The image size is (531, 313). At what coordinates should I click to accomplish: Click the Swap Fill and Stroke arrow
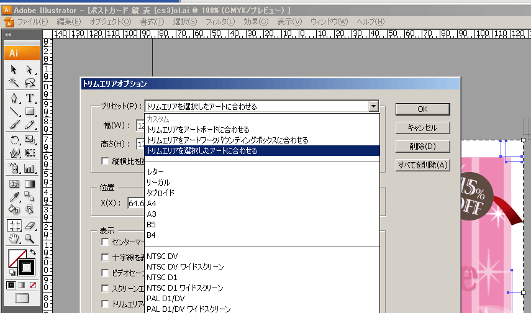pyautogui.click(x=33, y=252)
